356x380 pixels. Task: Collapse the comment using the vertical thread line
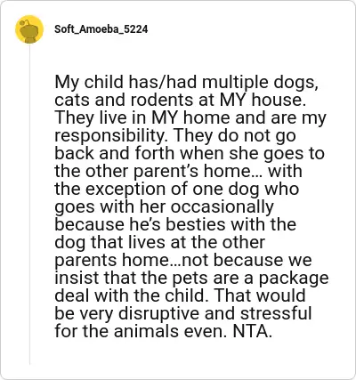pos(29,205)
